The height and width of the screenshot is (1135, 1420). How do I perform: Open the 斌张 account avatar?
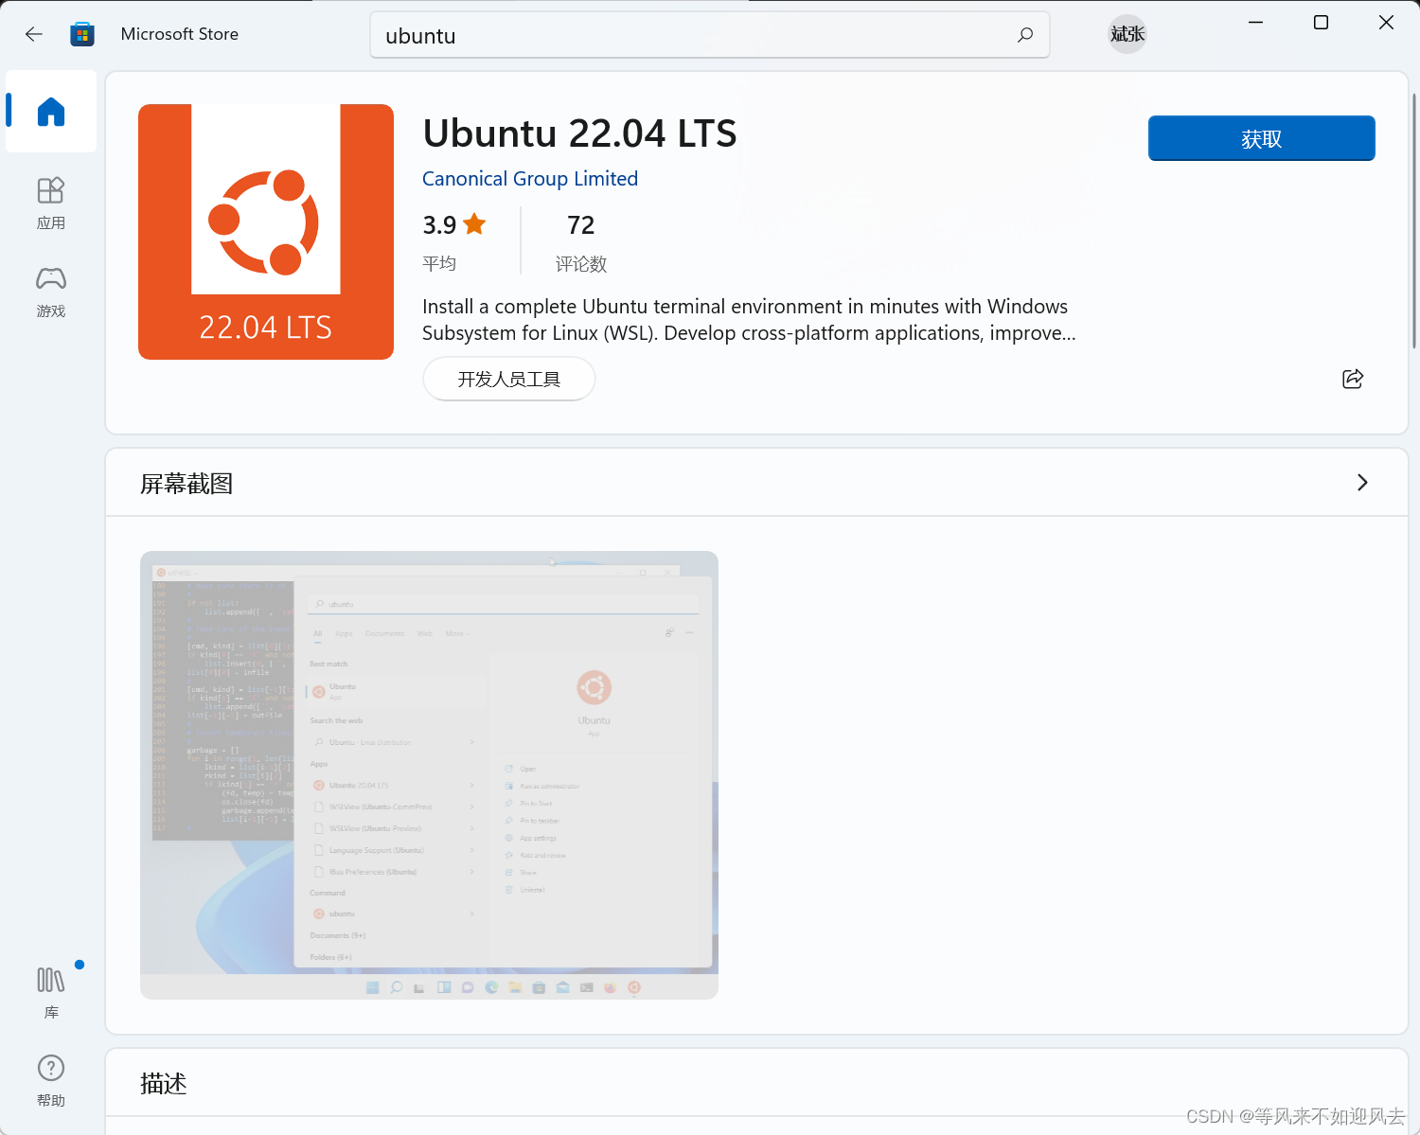[x=1127, y=33]
